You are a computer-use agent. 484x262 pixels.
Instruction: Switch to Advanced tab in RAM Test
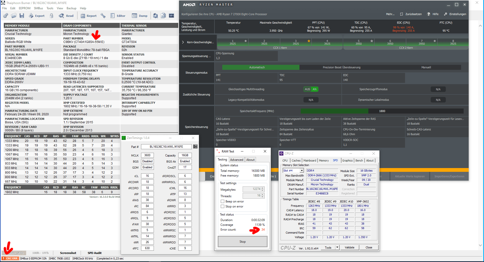[237, 160]
